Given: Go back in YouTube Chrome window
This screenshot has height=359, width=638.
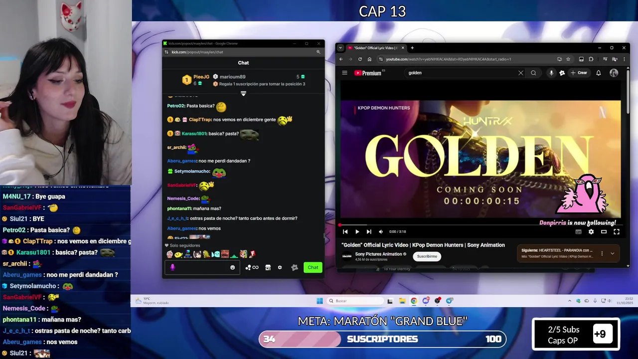Looking at the screenshot, I should tap(341, 59).
